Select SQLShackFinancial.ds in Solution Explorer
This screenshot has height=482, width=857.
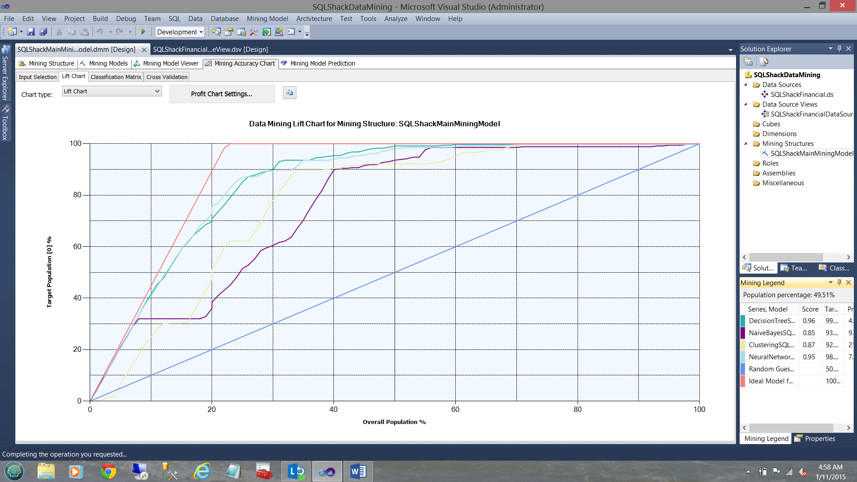click(802, 95)
